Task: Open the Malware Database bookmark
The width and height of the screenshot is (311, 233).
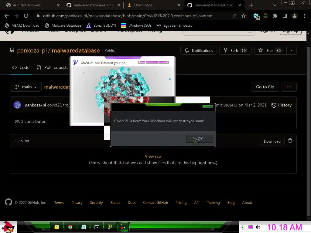Action: coord(63,25)
